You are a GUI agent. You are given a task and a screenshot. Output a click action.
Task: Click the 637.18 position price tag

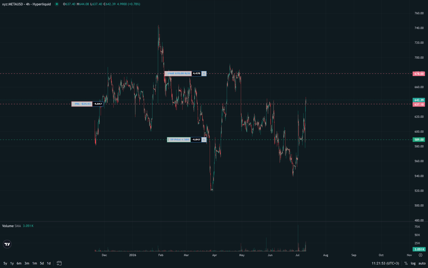[x=419, y=104]
